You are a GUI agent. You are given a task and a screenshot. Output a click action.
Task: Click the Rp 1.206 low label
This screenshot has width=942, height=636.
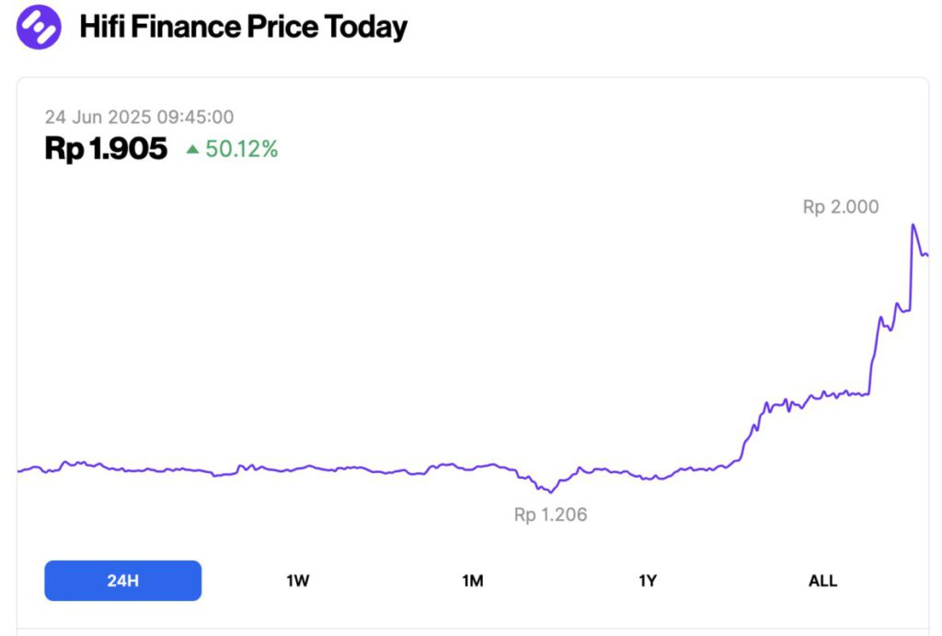(550, 515)
